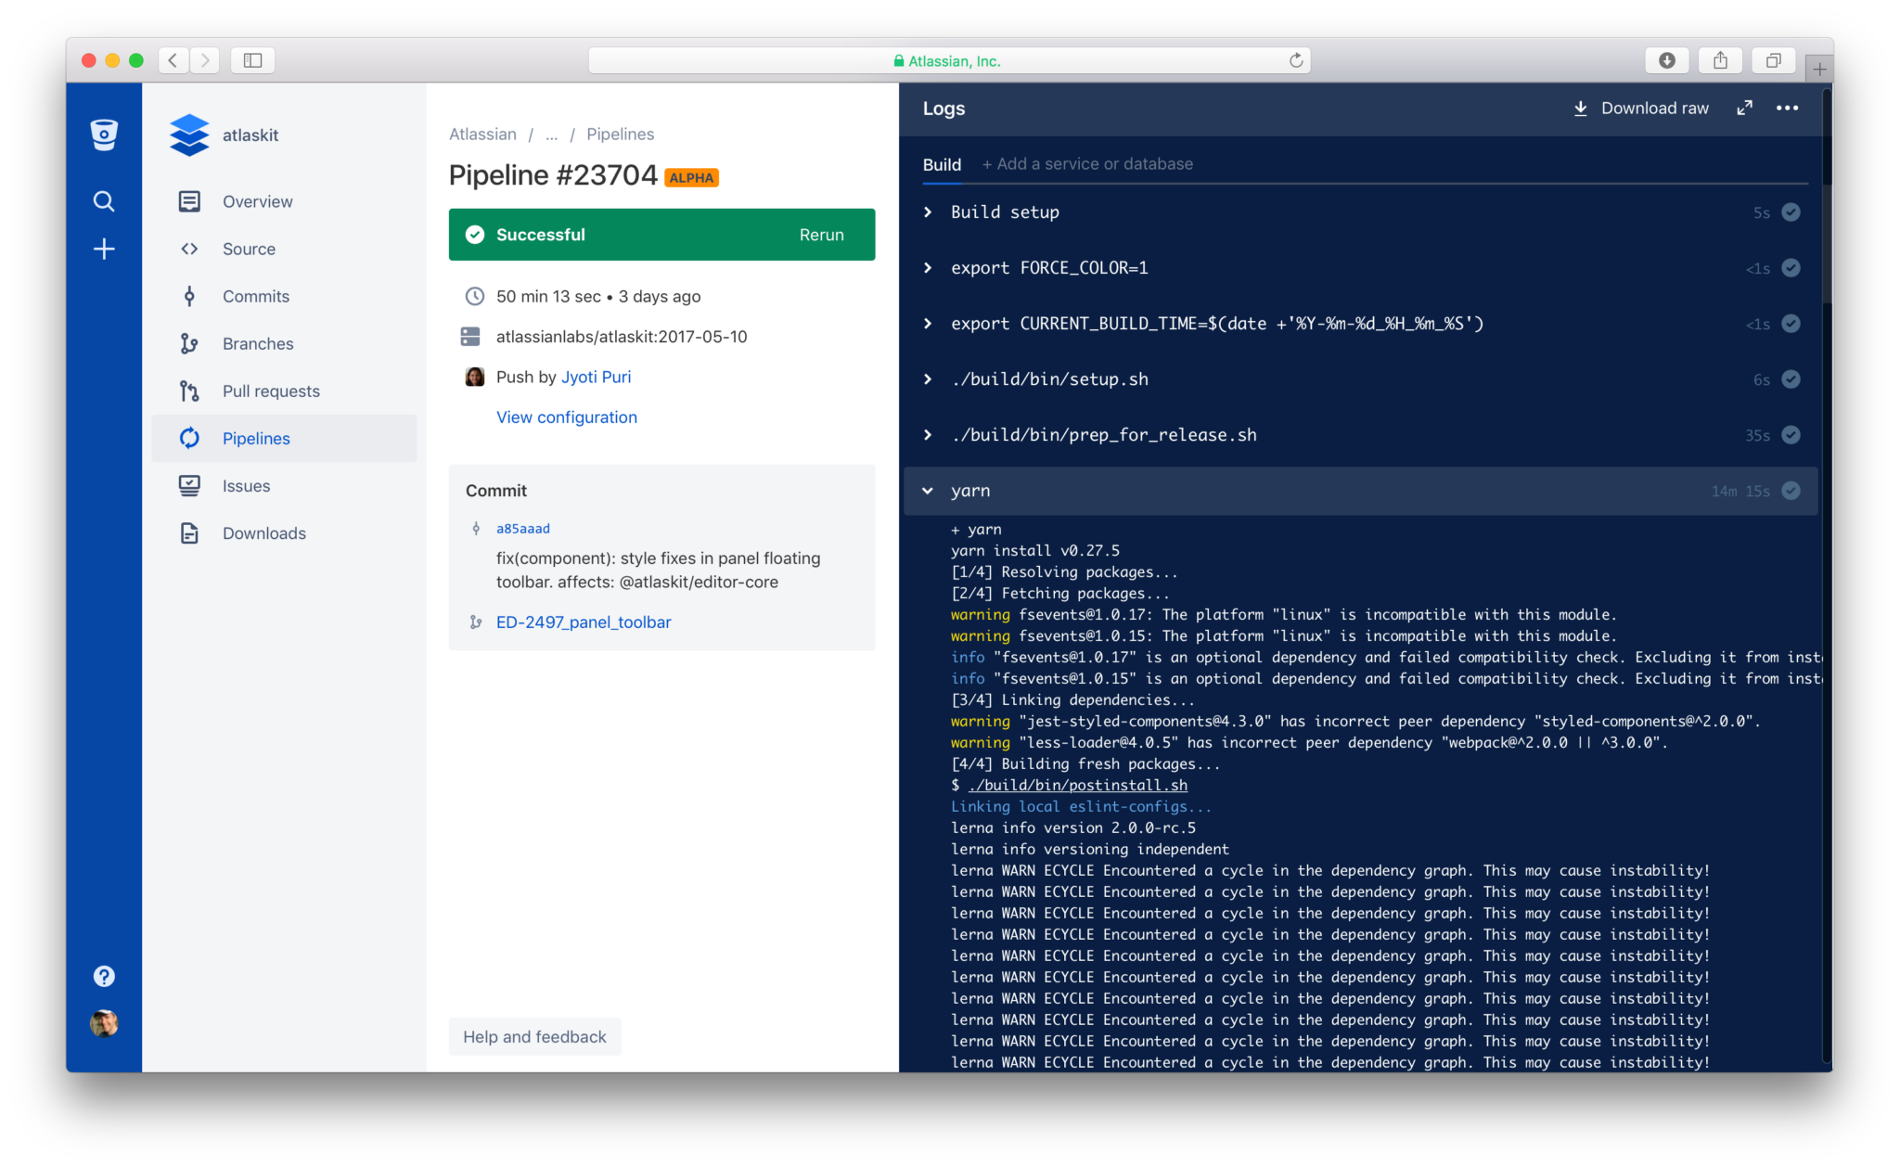This screenshot has width=1900, height=1167.
Task: Click ./build/bin/postinstall.sh log link
Action: tap(1077, 785)
